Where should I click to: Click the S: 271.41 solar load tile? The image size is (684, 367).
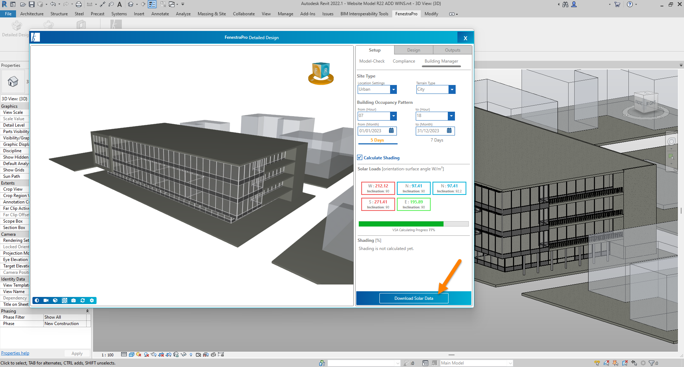(378, 204)
